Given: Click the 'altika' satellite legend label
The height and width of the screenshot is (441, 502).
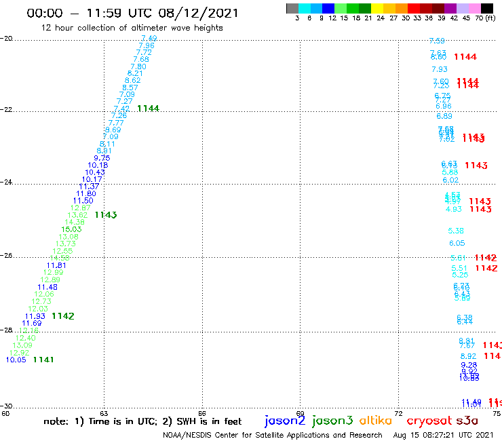Looking at the screenshot, I should tap(376, 420).
